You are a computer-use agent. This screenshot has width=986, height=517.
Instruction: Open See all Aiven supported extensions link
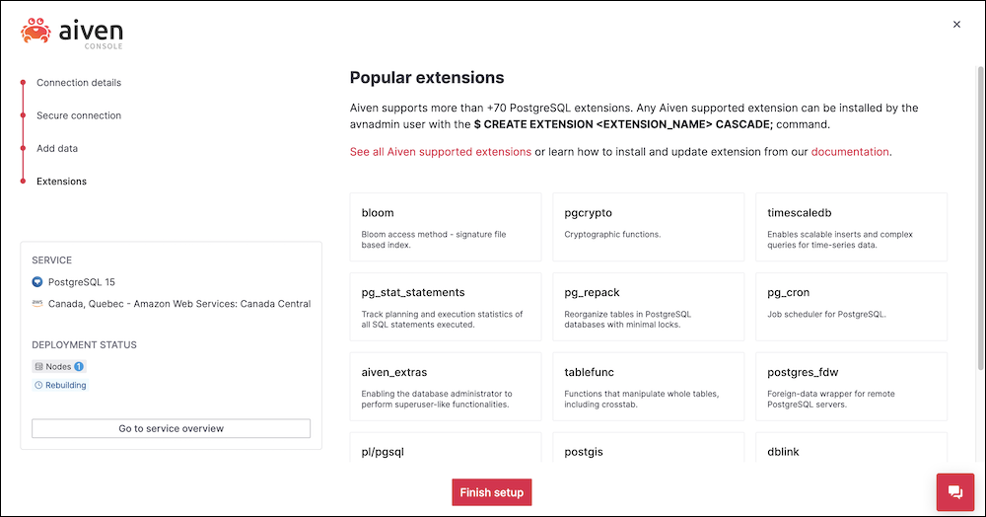tap(441, 152)
